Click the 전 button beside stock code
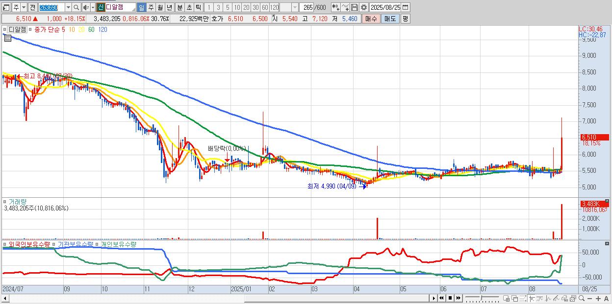The height and width of the screenshot is (304, 612). click(32, 7)
